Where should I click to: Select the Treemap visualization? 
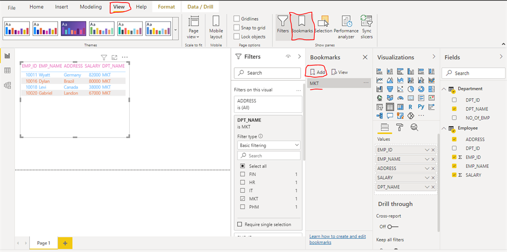[431, 89]
